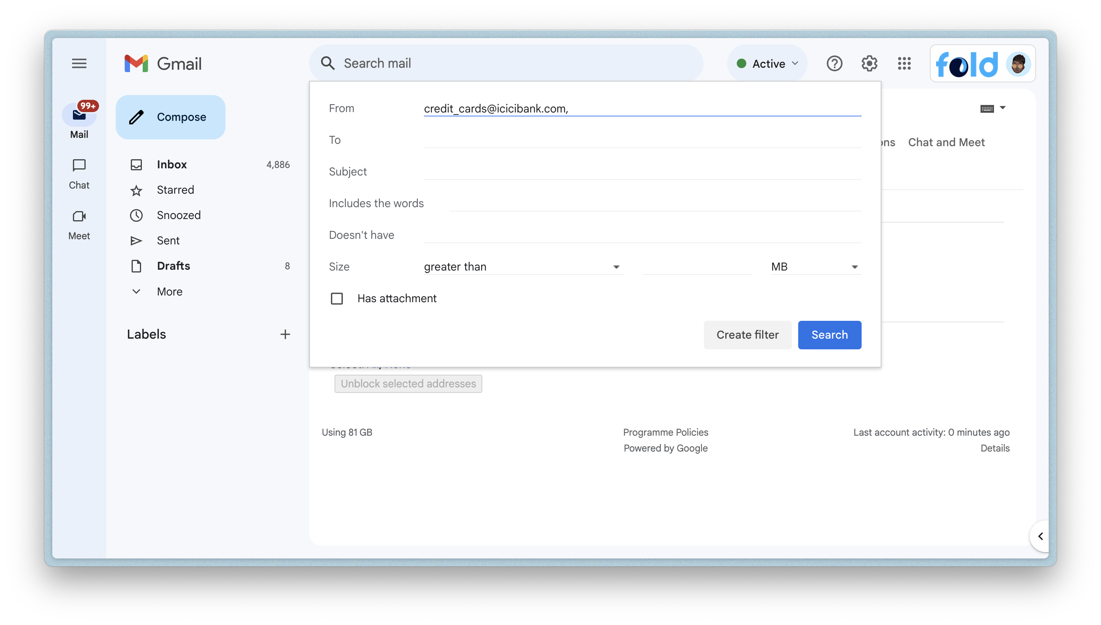Click the To field
Viewport: 1101px width, 625px height.
point(642,140)
